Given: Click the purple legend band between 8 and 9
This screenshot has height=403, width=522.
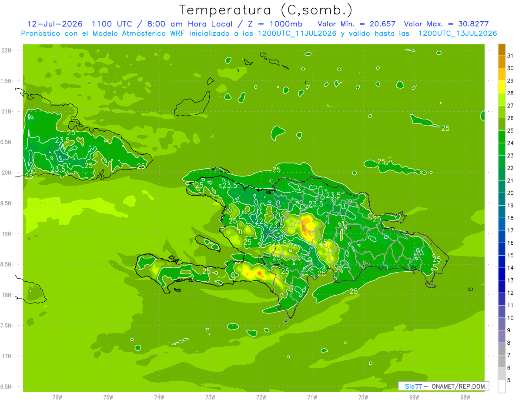Looking at the screenshot, I should (502, 336).
